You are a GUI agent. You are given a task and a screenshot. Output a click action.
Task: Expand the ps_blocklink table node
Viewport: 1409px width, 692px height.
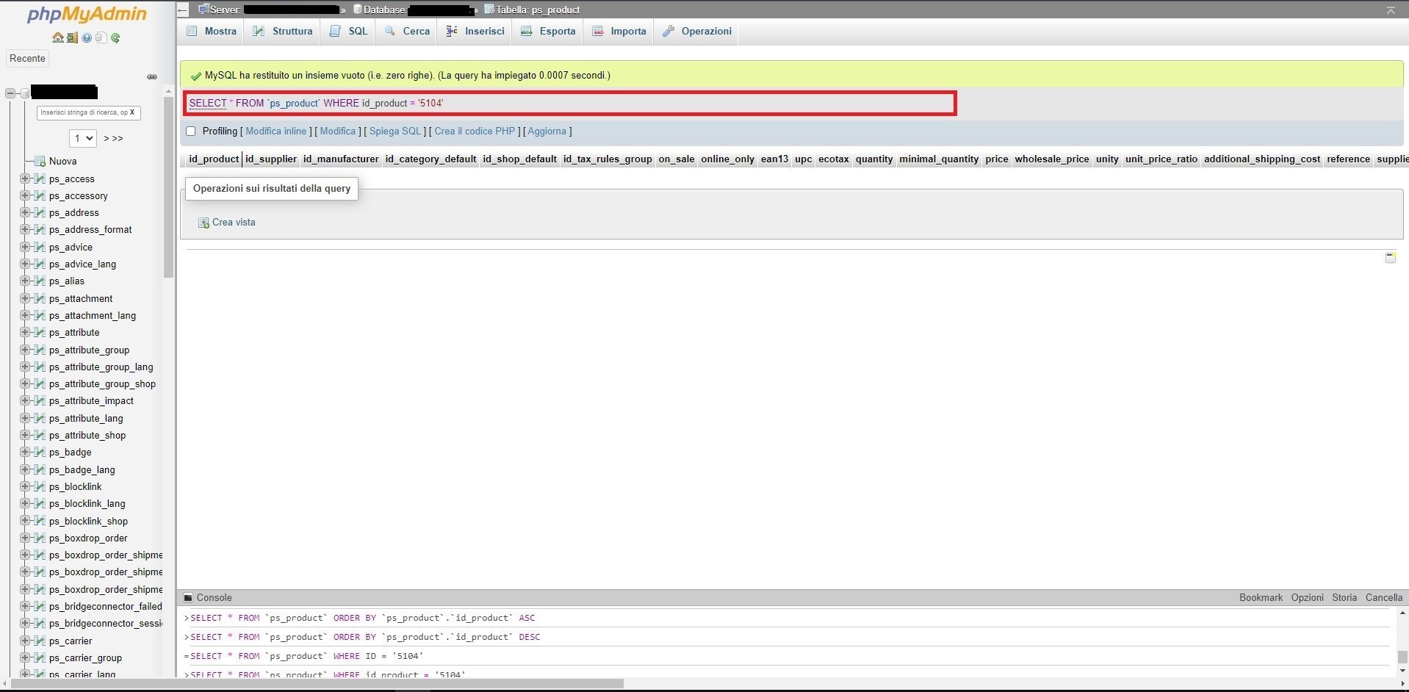click(x=25, y=486)
